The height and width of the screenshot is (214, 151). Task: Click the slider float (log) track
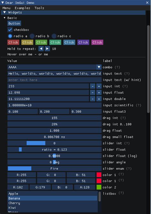[x=54, y=156]
